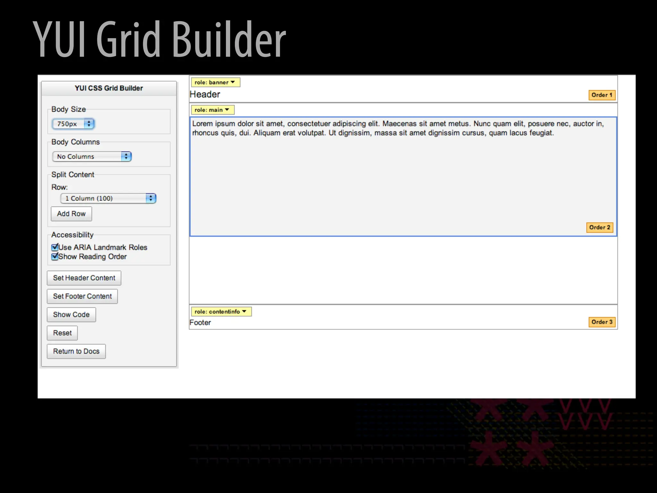This screenshot has height=493, width=657.
Task: Open the Body Columns No Columns dropdown
Action: (x=92, y=156)
